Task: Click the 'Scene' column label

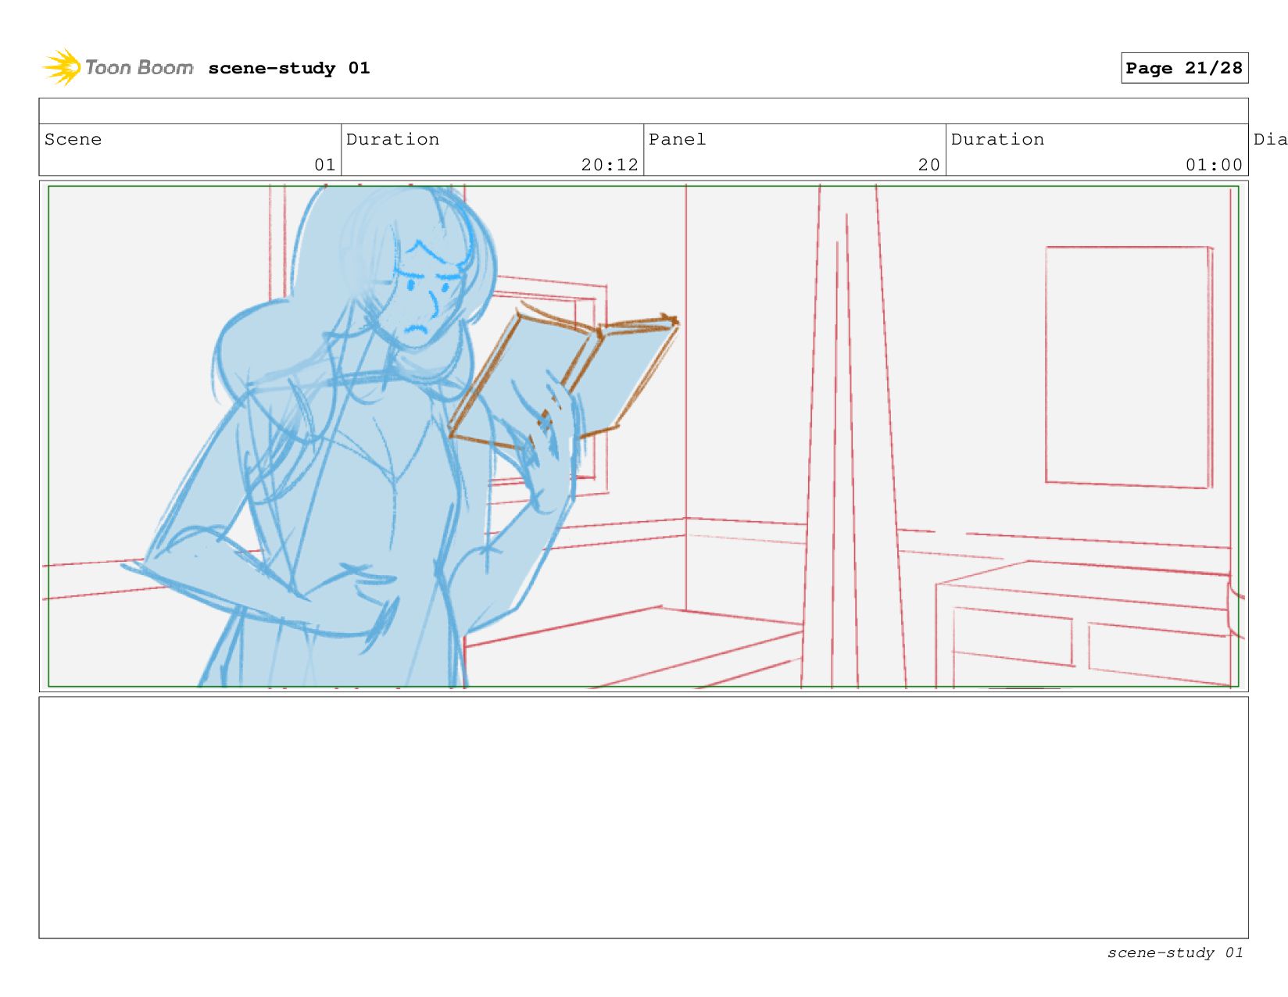Action: (73, 139)
